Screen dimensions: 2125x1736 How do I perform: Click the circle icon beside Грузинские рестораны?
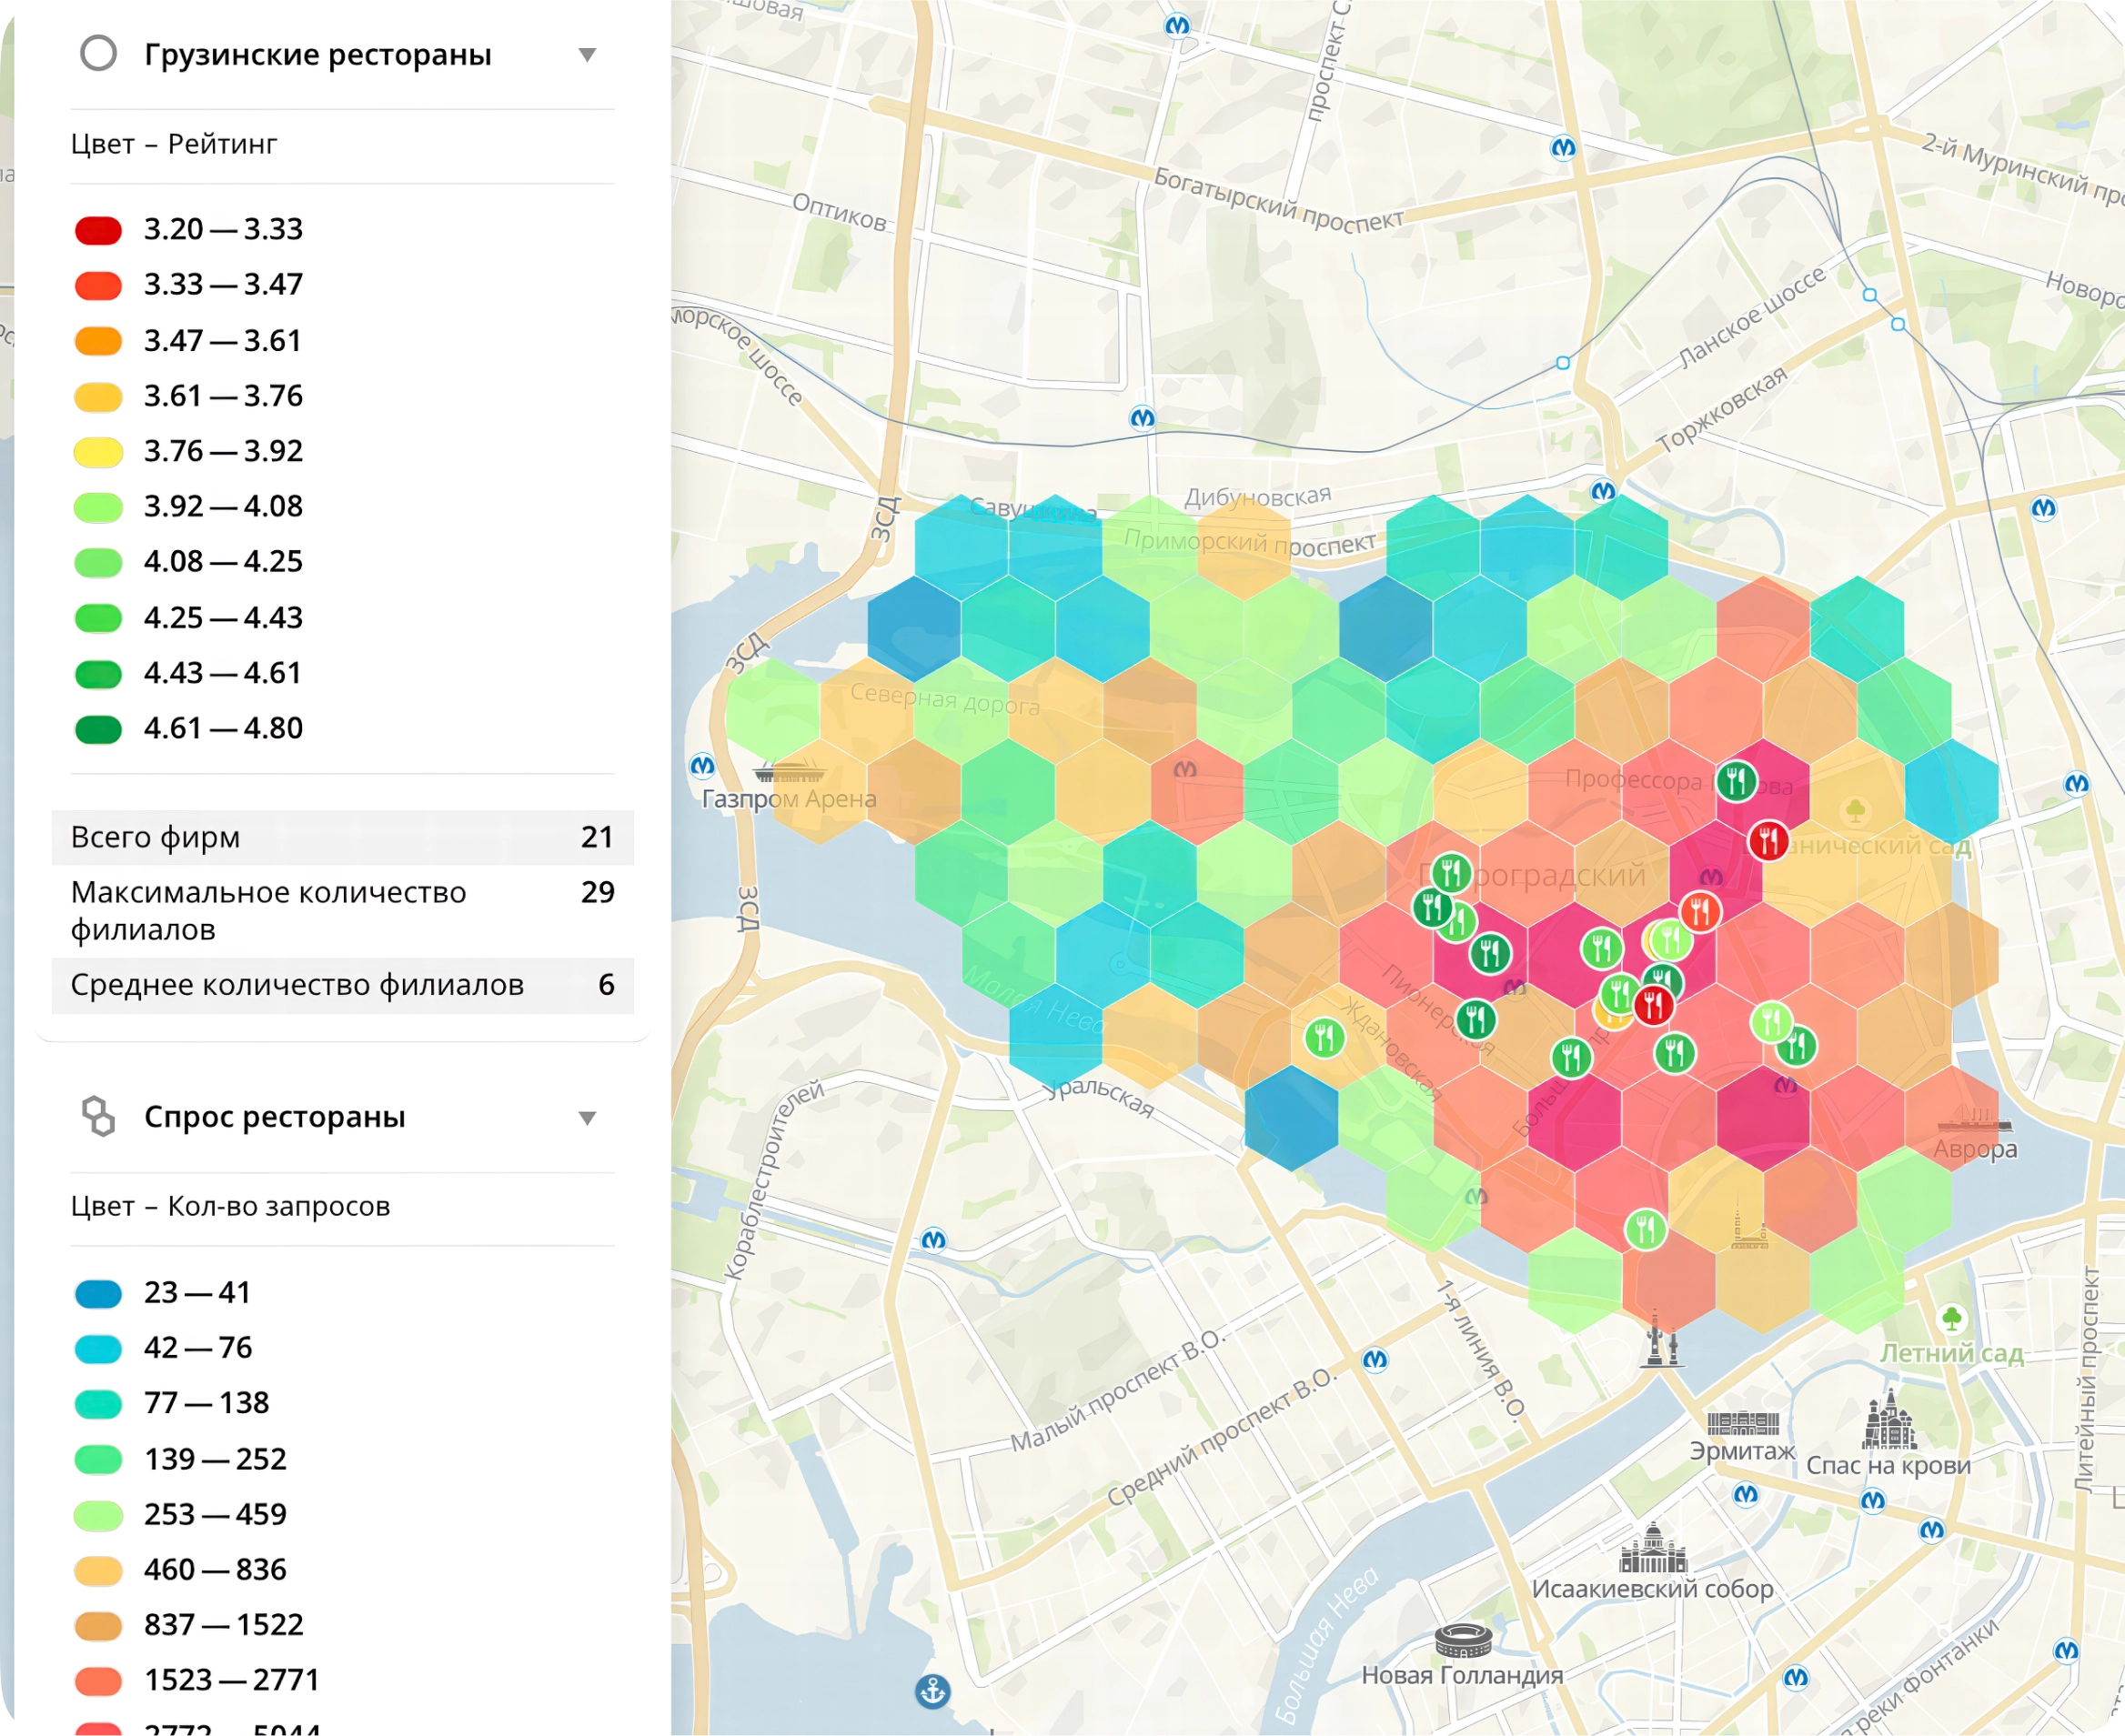(98, 54)
